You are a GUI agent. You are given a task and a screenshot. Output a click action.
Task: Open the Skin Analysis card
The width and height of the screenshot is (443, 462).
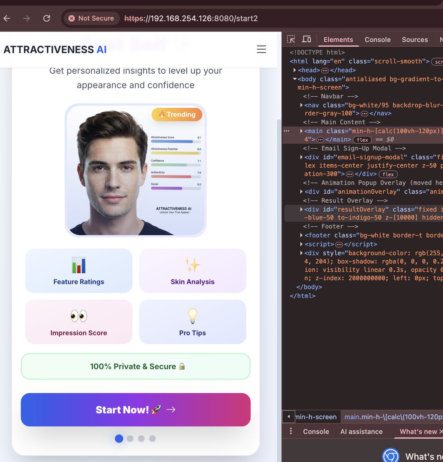click(x=193, y=271)
